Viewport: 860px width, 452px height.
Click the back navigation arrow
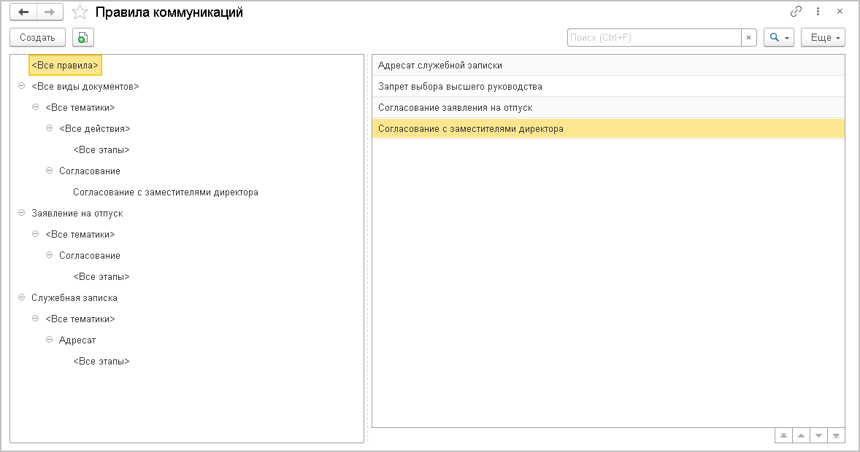23,12
